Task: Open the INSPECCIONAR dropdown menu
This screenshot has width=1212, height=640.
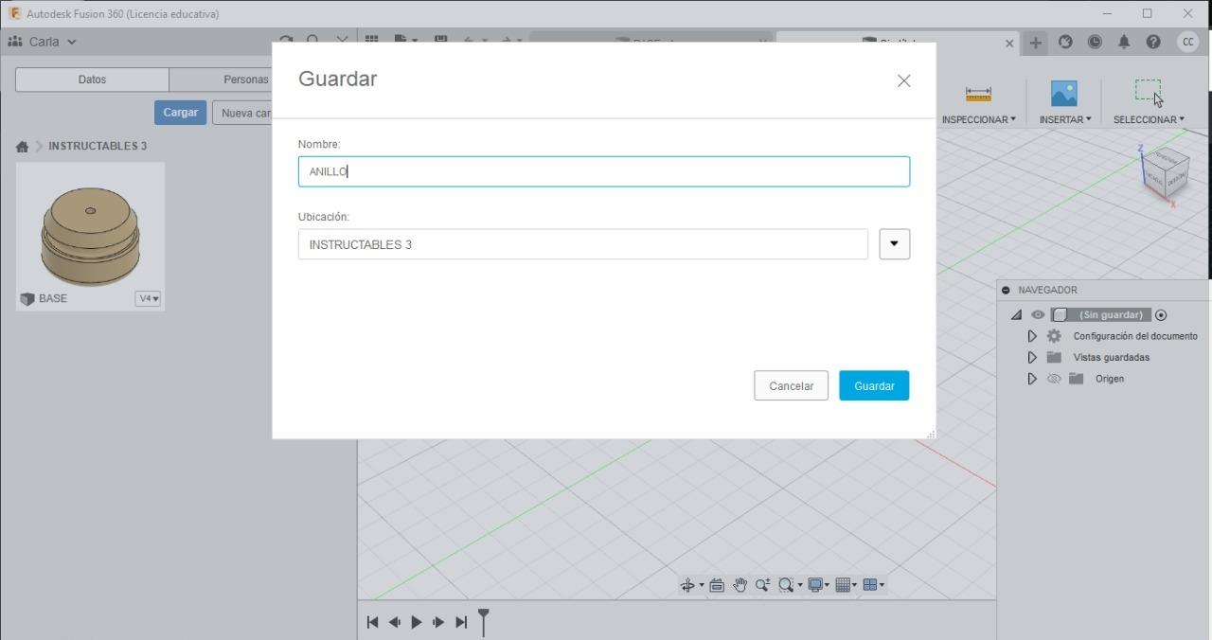Action: (978, 119)
